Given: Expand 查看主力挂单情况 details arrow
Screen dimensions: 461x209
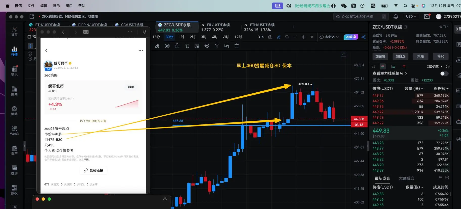Looking at the screenshot, I should [x=406, y=74].
